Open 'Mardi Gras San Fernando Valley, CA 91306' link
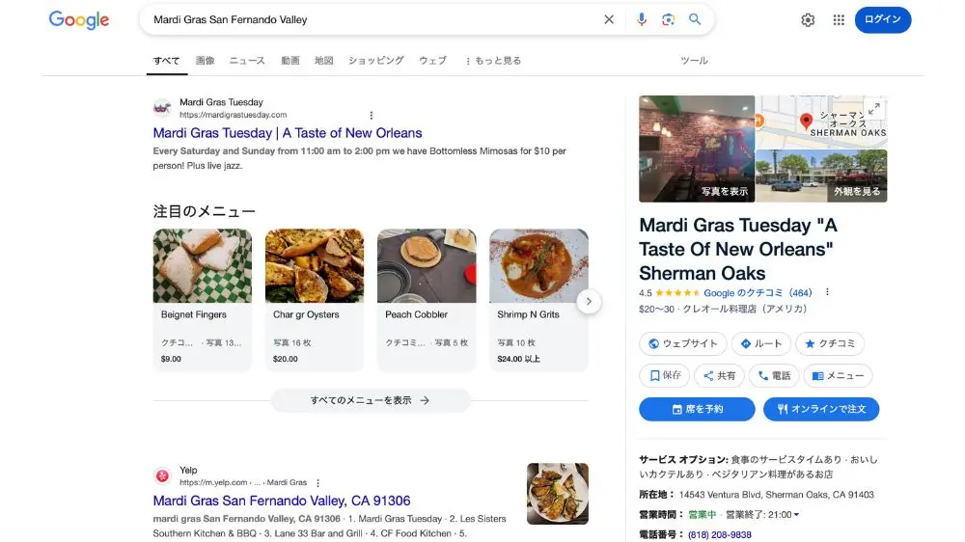Viewport: 965px width, 542px height. click(x=281, y=501)
